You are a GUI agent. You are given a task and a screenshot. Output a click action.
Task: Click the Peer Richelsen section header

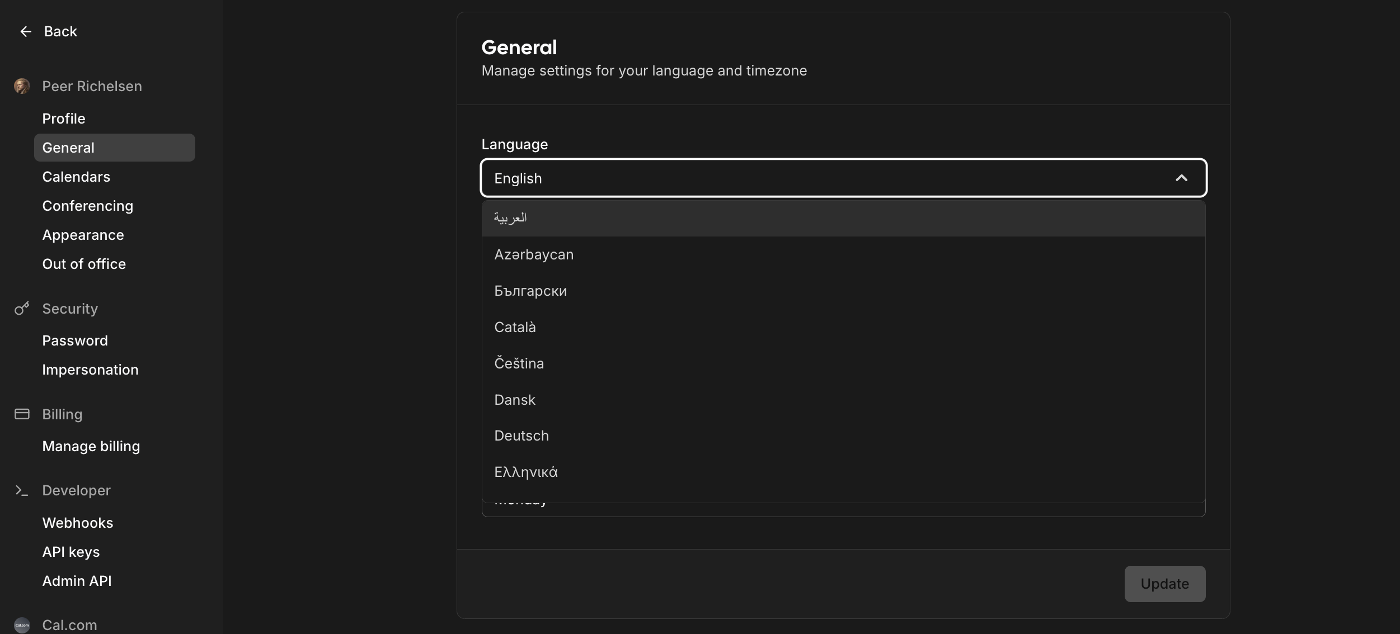[x=92, y=86]
